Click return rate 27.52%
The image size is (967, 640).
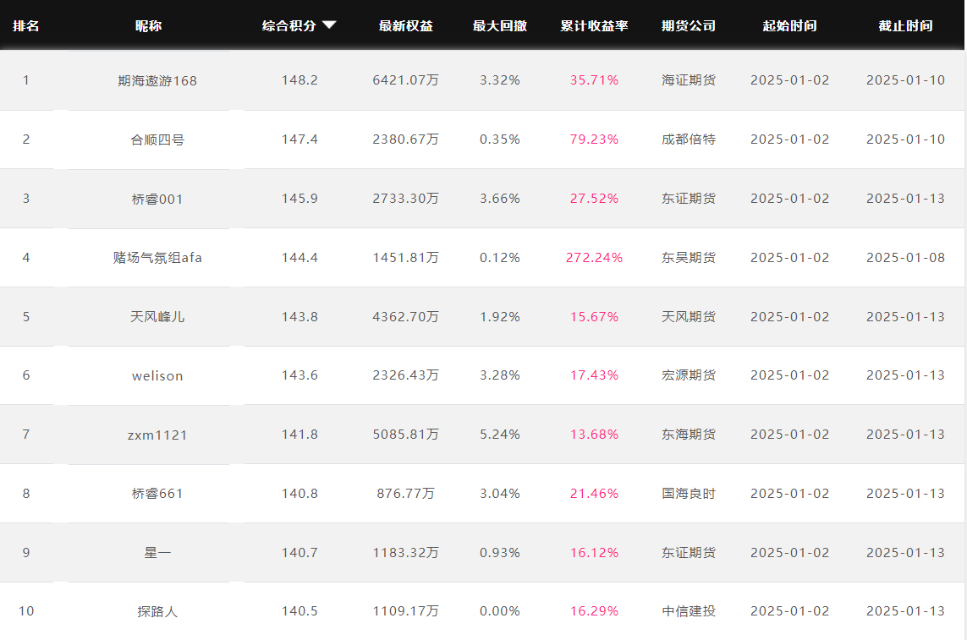pos(595,199)
